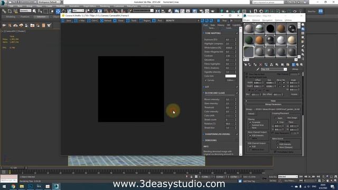This screenshot has width=338, height=190.
Task: Open the Navigation menu in Material Editor
Action: [x=267, y=20]
